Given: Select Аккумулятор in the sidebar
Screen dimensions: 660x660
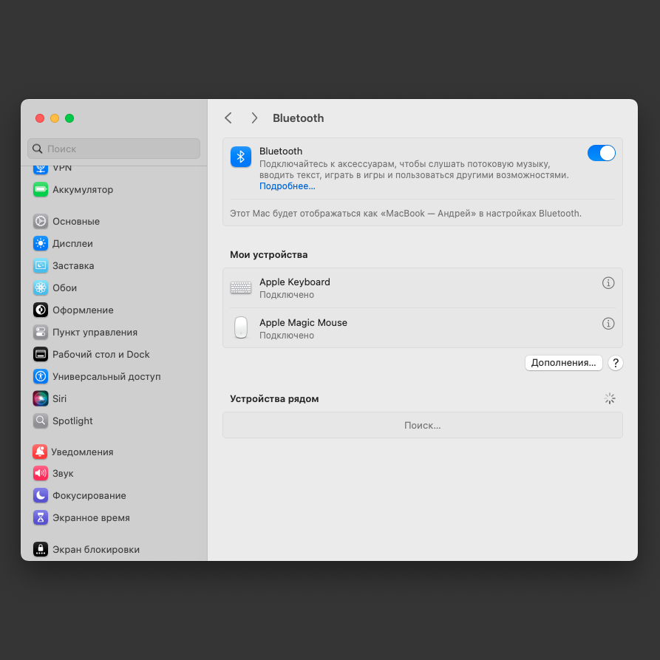Looking at the screenshot, I should [83, 190].
